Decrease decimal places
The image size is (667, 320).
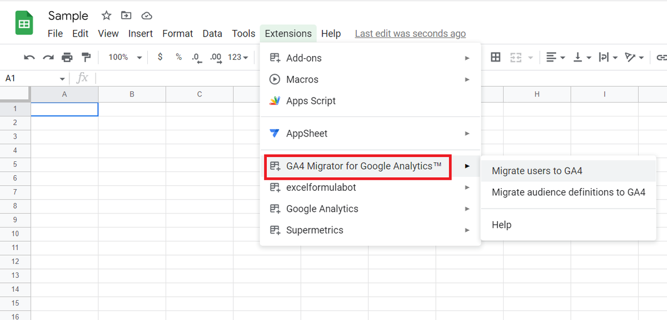[196, 57]
